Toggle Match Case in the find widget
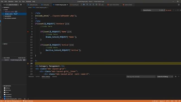 pos(160,10)
